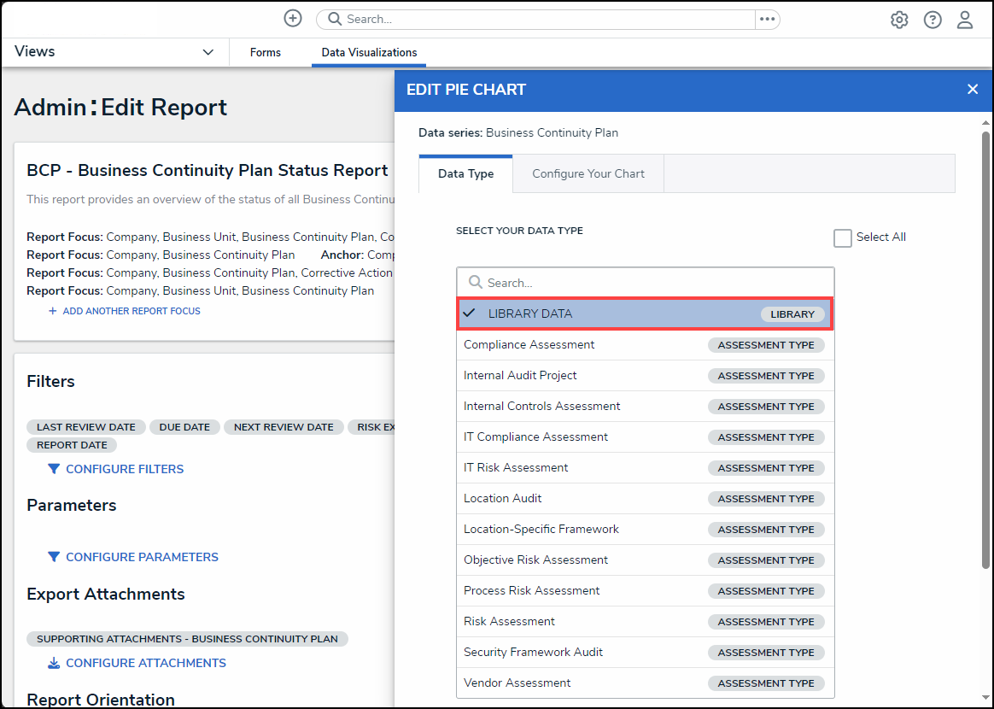The height and width of the screenshot is (709, 994).
Task: Enable the Select All checkbox
Action: coord(843,238)
